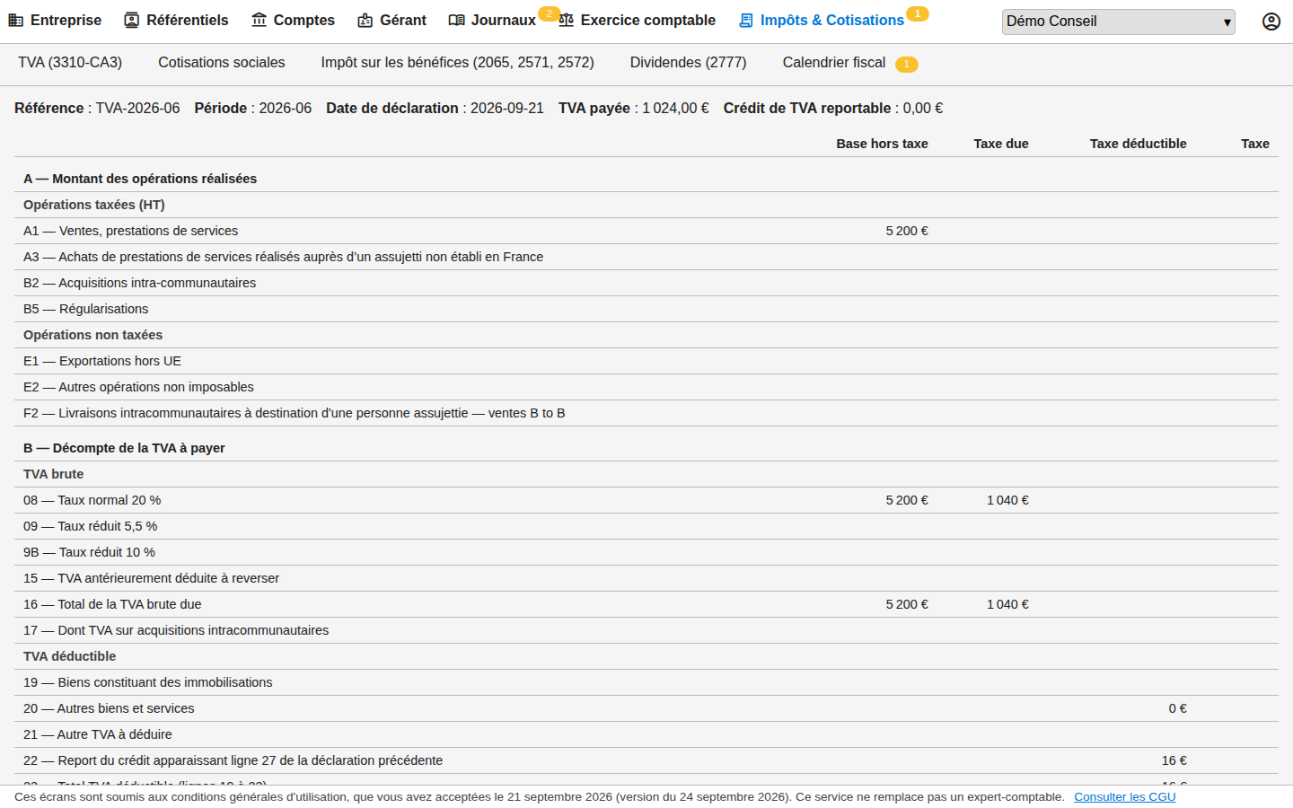Open the Exercice comptable menu
Viewport: 1293px width, 808px height.
point(638,20)
